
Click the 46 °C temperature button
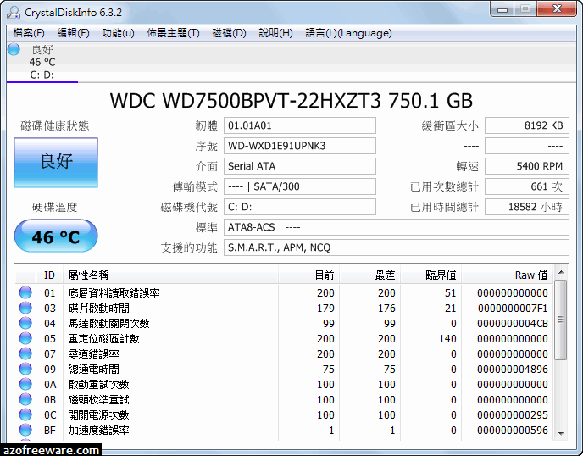tap(56, 236)
